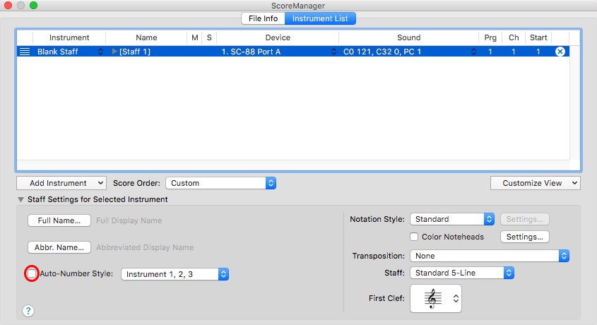Open the help question mark button
Screen dimensions: 597x325
tap(28, 310)
